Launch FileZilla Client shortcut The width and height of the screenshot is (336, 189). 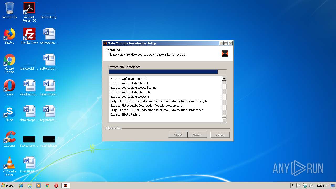point(29,36)
